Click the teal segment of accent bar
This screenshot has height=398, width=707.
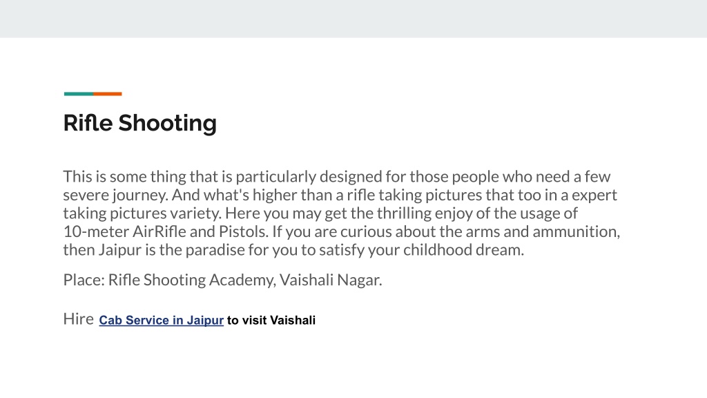click(79, 94)
